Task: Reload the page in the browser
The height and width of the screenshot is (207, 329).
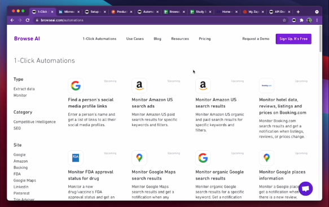Action: coord(28,20)
